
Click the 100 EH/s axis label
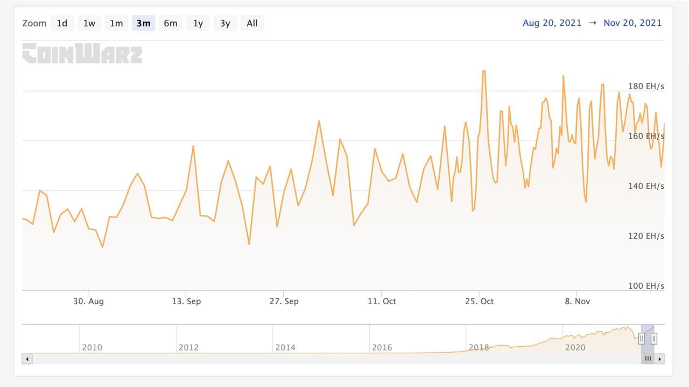point(646,286)
